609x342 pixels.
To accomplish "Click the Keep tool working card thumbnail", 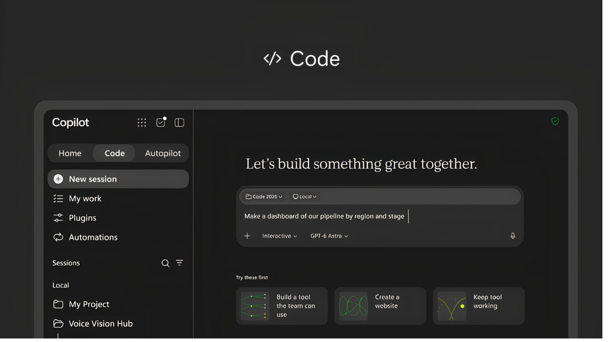I will click(452, 306).
